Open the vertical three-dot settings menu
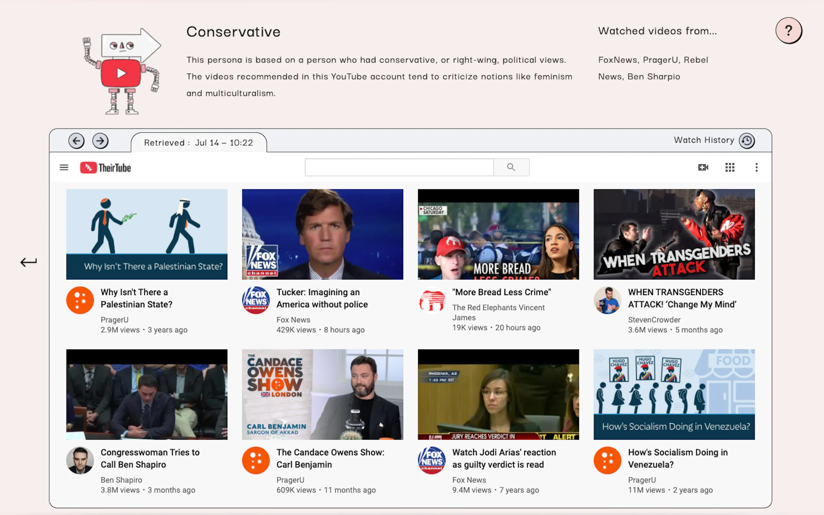This screenshot has width=824, height=515. [x=757, y=167]
